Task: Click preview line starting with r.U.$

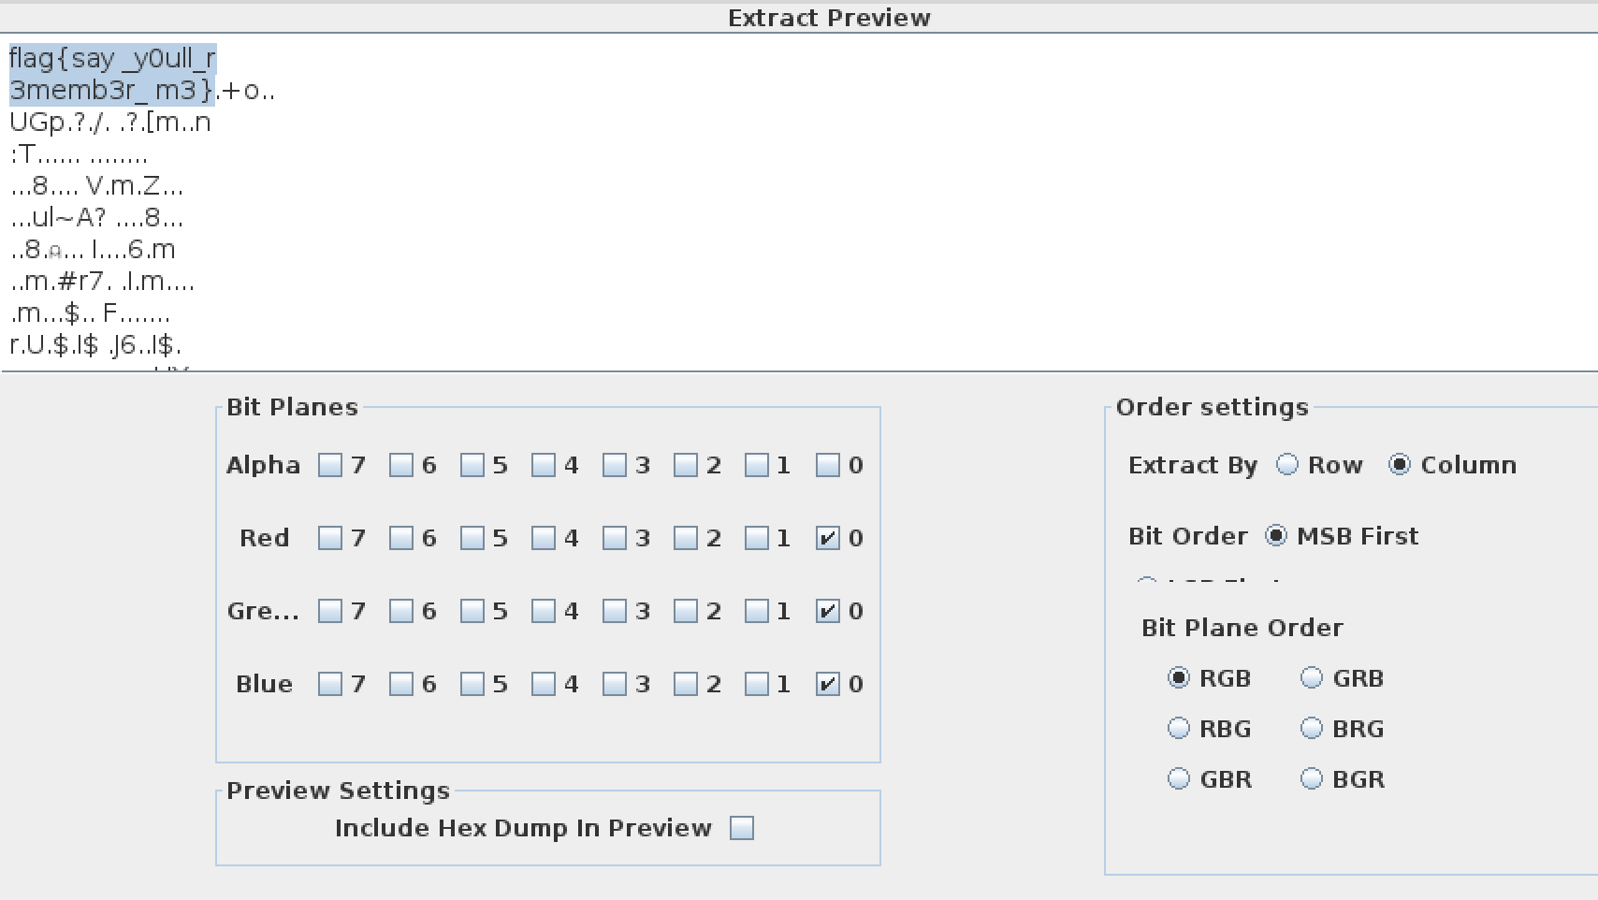Action: point(95,345)
